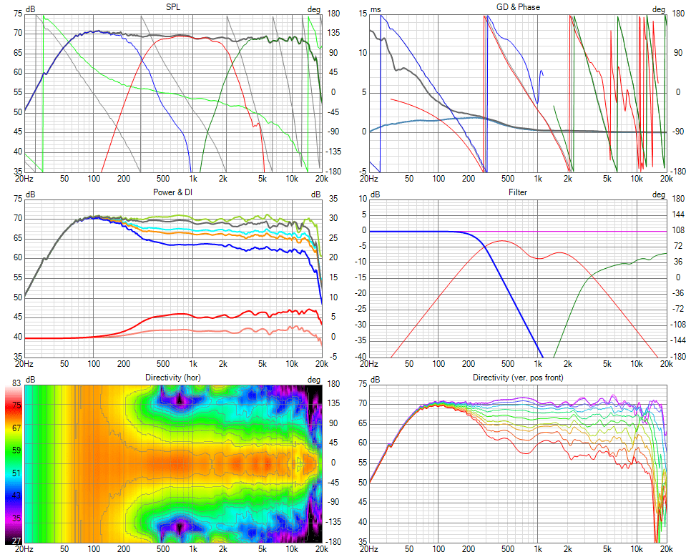
Task: Select the "67" value on the directivity color scale
Action: 16,428
